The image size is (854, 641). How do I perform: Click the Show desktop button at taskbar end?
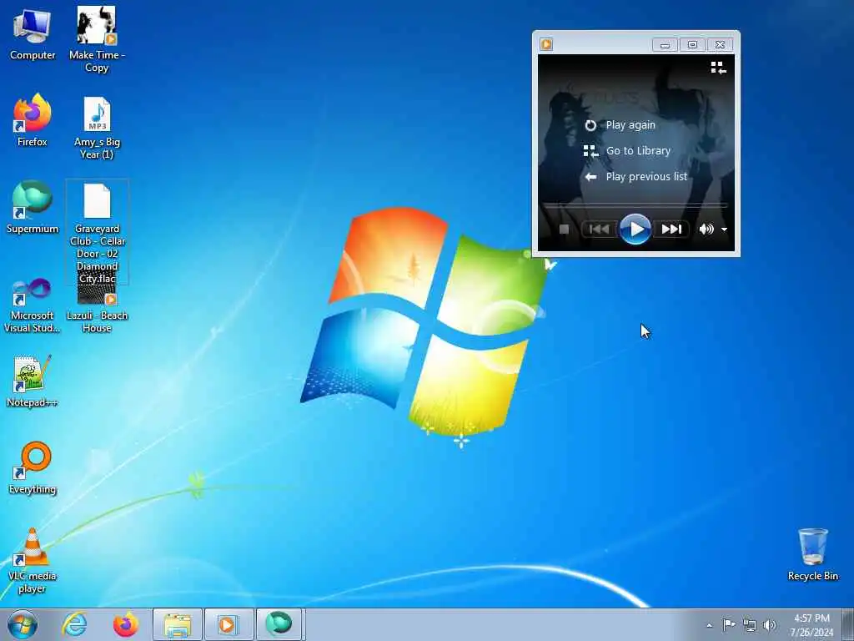click(x=848, y=624)
